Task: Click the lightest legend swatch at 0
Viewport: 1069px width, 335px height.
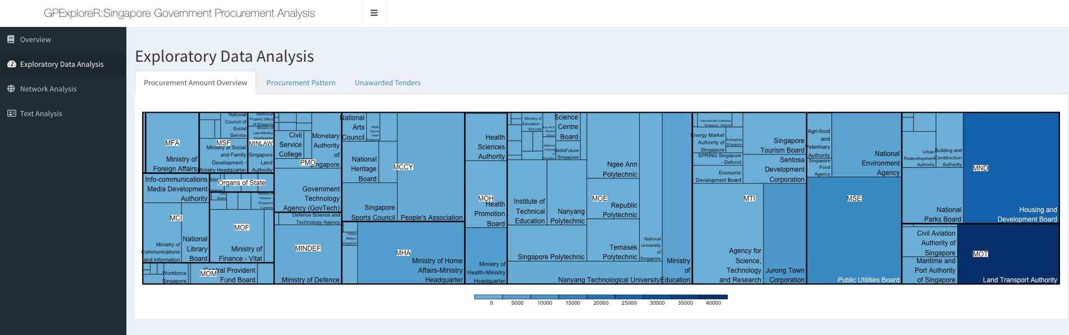Action: (x=488, y=297)
